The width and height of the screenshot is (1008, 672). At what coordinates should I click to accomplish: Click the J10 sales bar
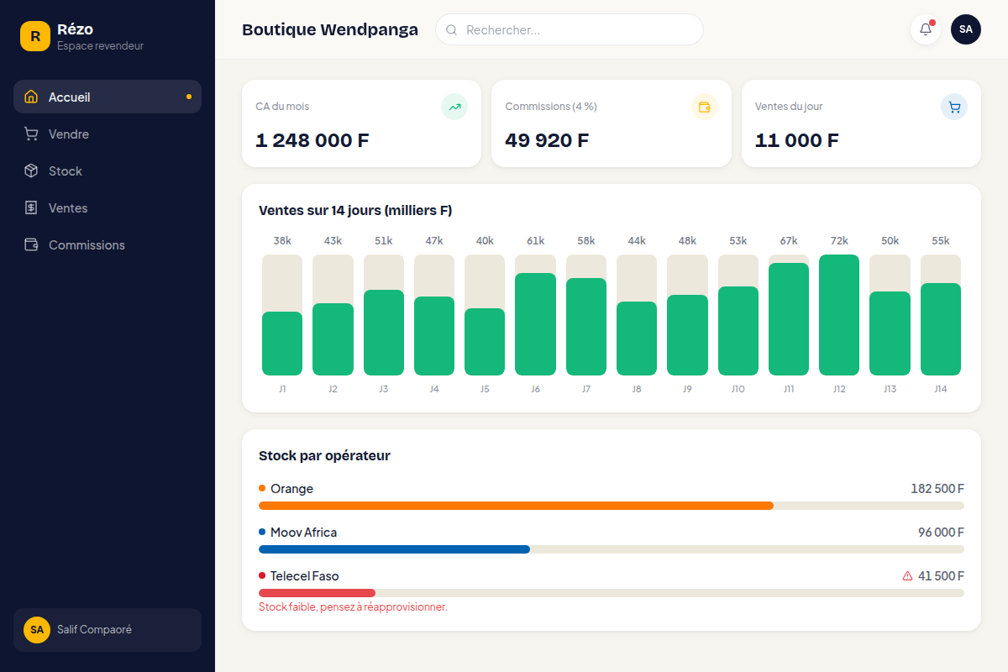pos(738,331)
